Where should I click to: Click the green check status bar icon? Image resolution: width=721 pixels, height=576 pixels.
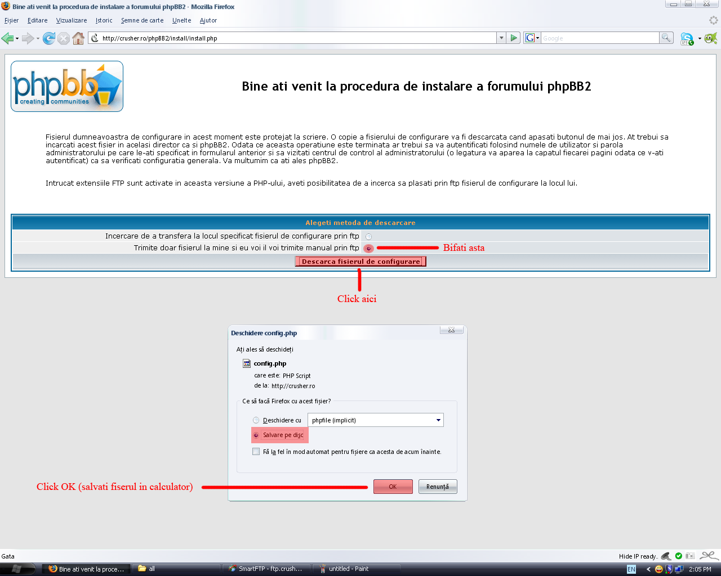pyautogui.click(x=679, y=556)
